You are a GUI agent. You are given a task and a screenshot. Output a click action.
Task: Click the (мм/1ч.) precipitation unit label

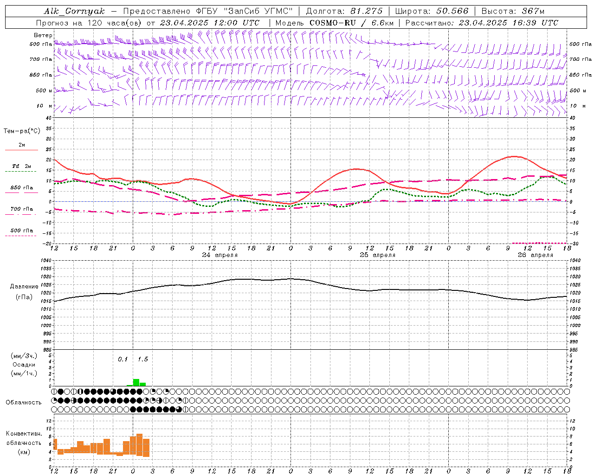coord(24,373)
